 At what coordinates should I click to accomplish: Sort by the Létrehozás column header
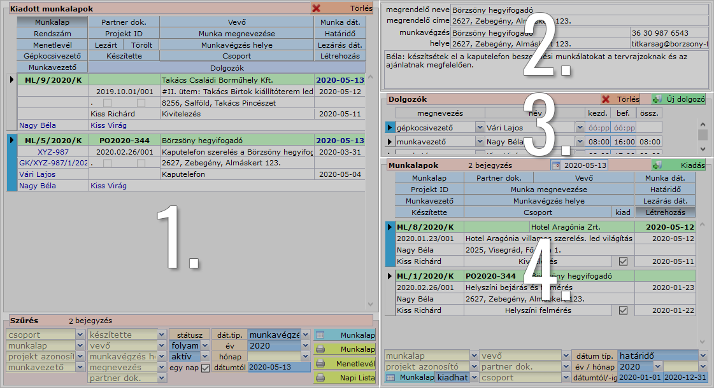click(665, 212)
